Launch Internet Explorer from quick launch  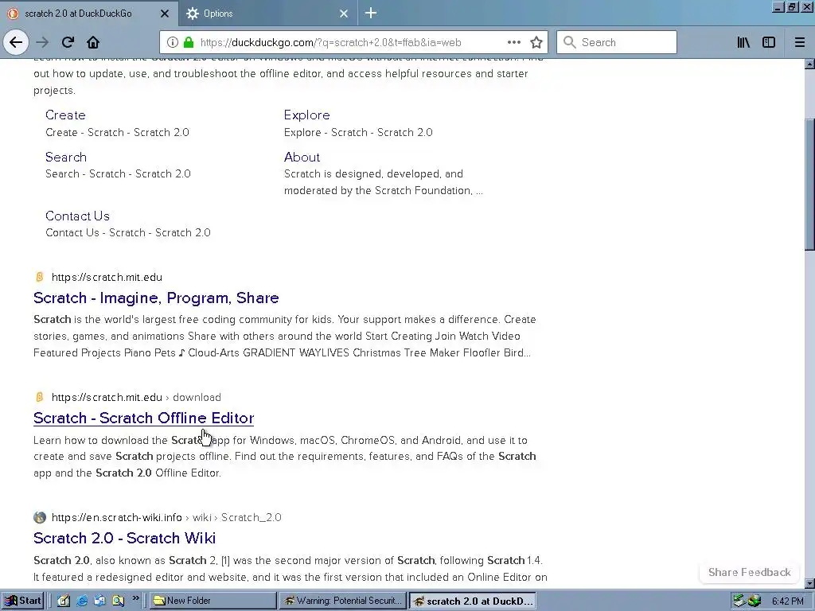click(x=82, y=601)
